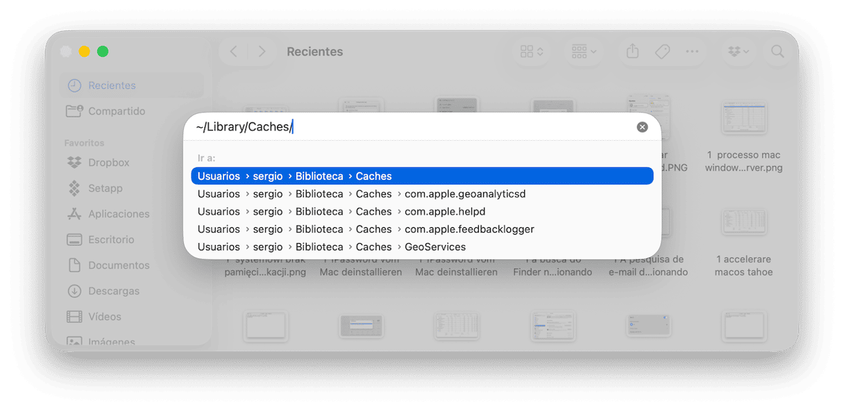Click the Compartido folder icon in sidebar
The width and height of the screenshot is (844, 411).
(x=74, y=111)
